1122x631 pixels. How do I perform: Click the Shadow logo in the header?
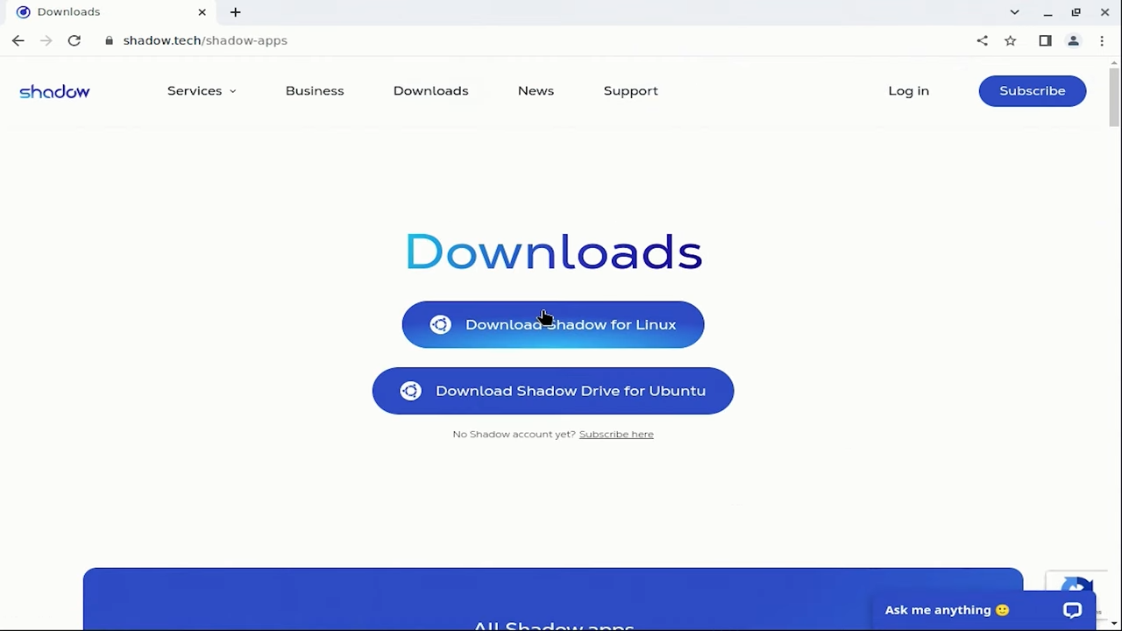coord(54,91)
